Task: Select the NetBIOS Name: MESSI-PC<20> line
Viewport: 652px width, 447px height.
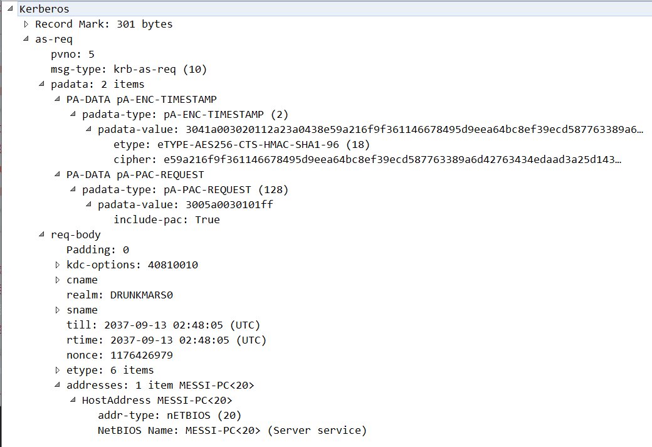Action: [x=232, y=430]
